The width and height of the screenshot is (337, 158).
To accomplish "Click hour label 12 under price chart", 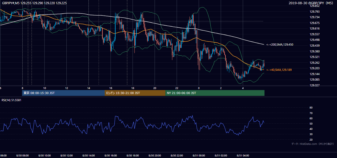I will [66, 88].
